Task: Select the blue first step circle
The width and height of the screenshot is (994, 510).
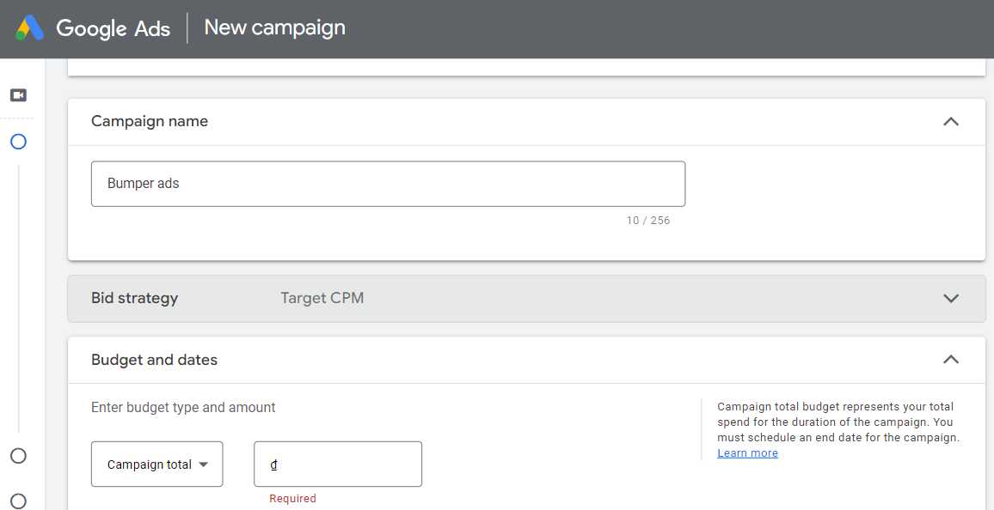Action: [x=18, y=142]
